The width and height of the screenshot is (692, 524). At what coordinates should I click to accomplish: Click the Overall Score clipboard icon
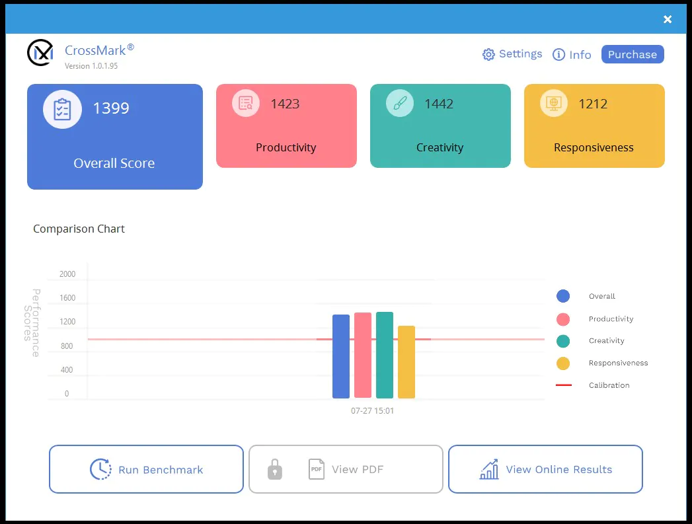(x=62, y=110)
